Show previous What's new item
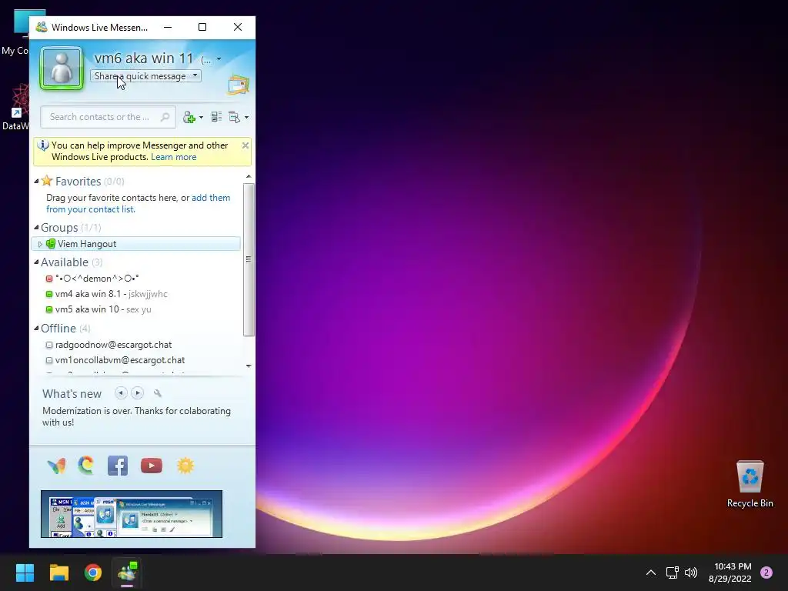The height and width of the screenshot is (591, 788). click(x=121, y=393)
